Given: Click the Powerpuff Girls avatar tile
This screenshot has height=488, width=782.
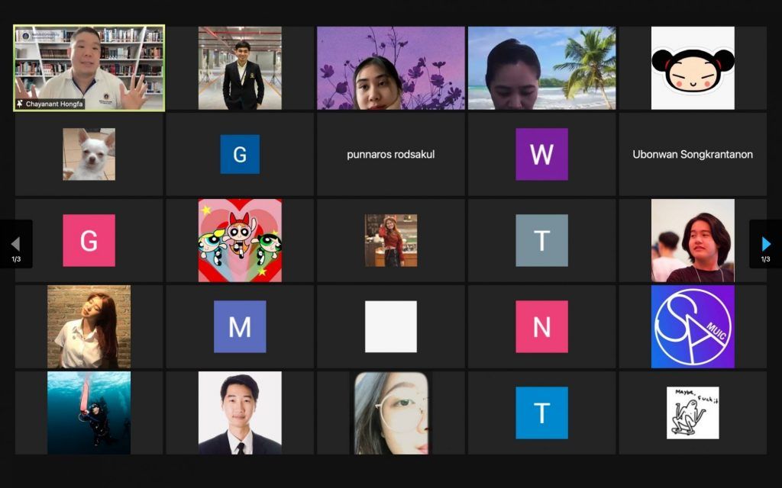Looking at the screenshot, I should coord(240,240).
